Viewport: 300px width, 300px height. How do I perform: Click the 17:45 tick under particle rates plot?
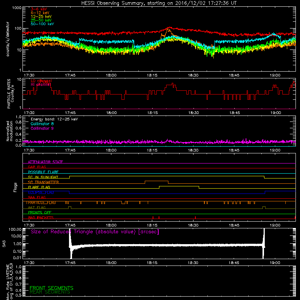[x=70, y=113]
